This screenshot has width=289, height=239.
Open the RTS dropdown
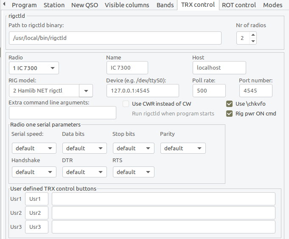(x=134, y=172)
